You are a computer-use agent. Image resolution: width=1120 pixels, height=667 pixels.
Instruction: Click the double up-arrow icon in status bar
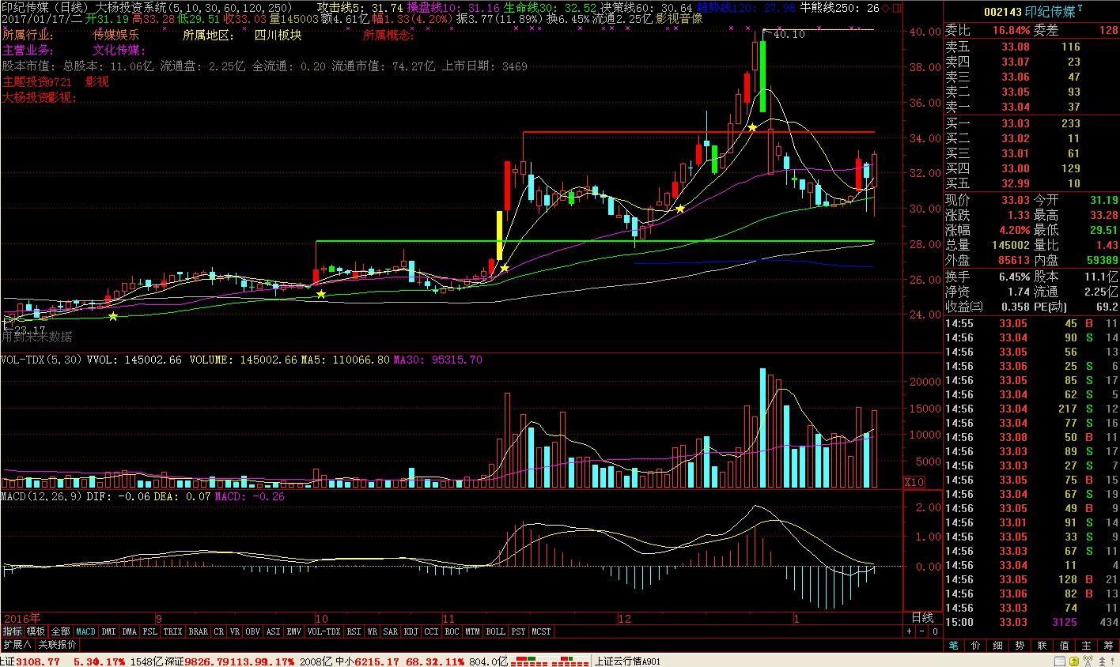(x=1103, y=661)
